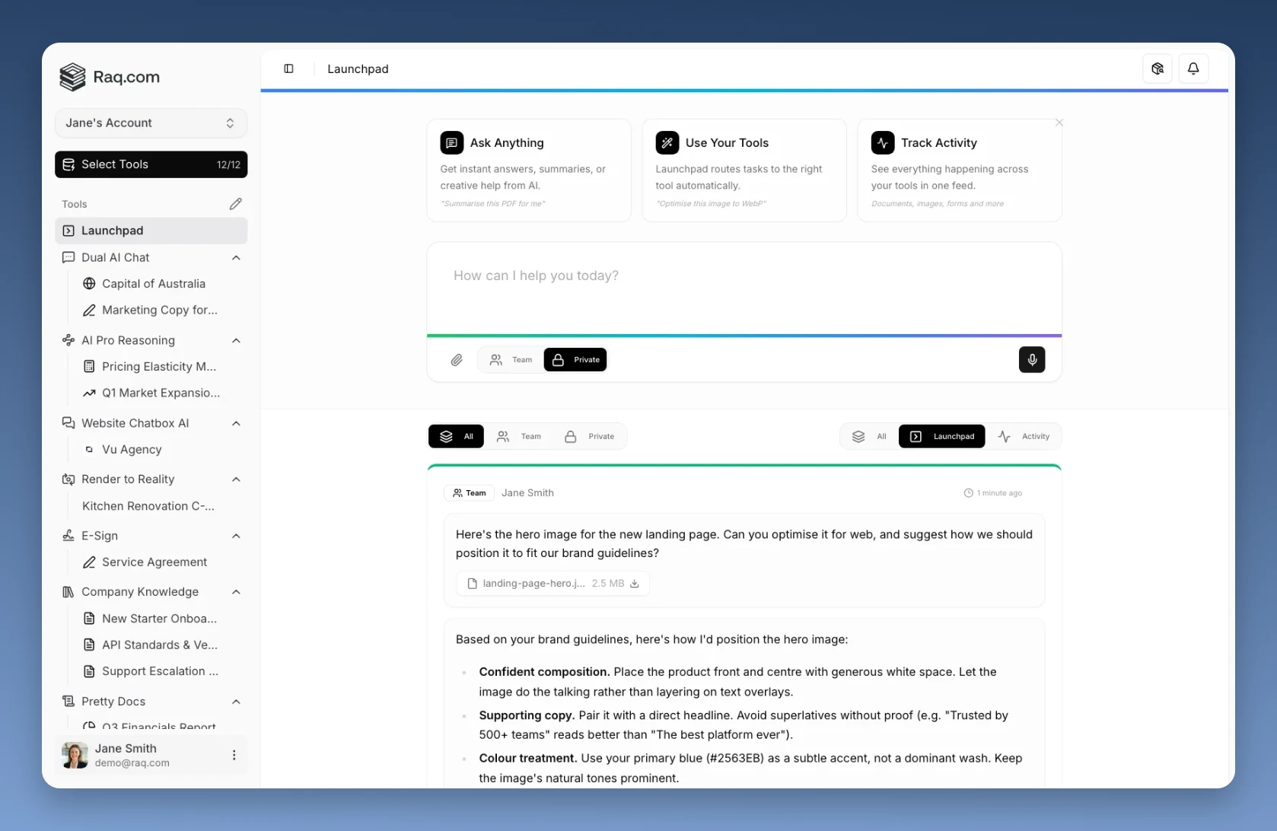Open the Select Tools button
This screenshot has height=831, width=1277.
point(151,164)
